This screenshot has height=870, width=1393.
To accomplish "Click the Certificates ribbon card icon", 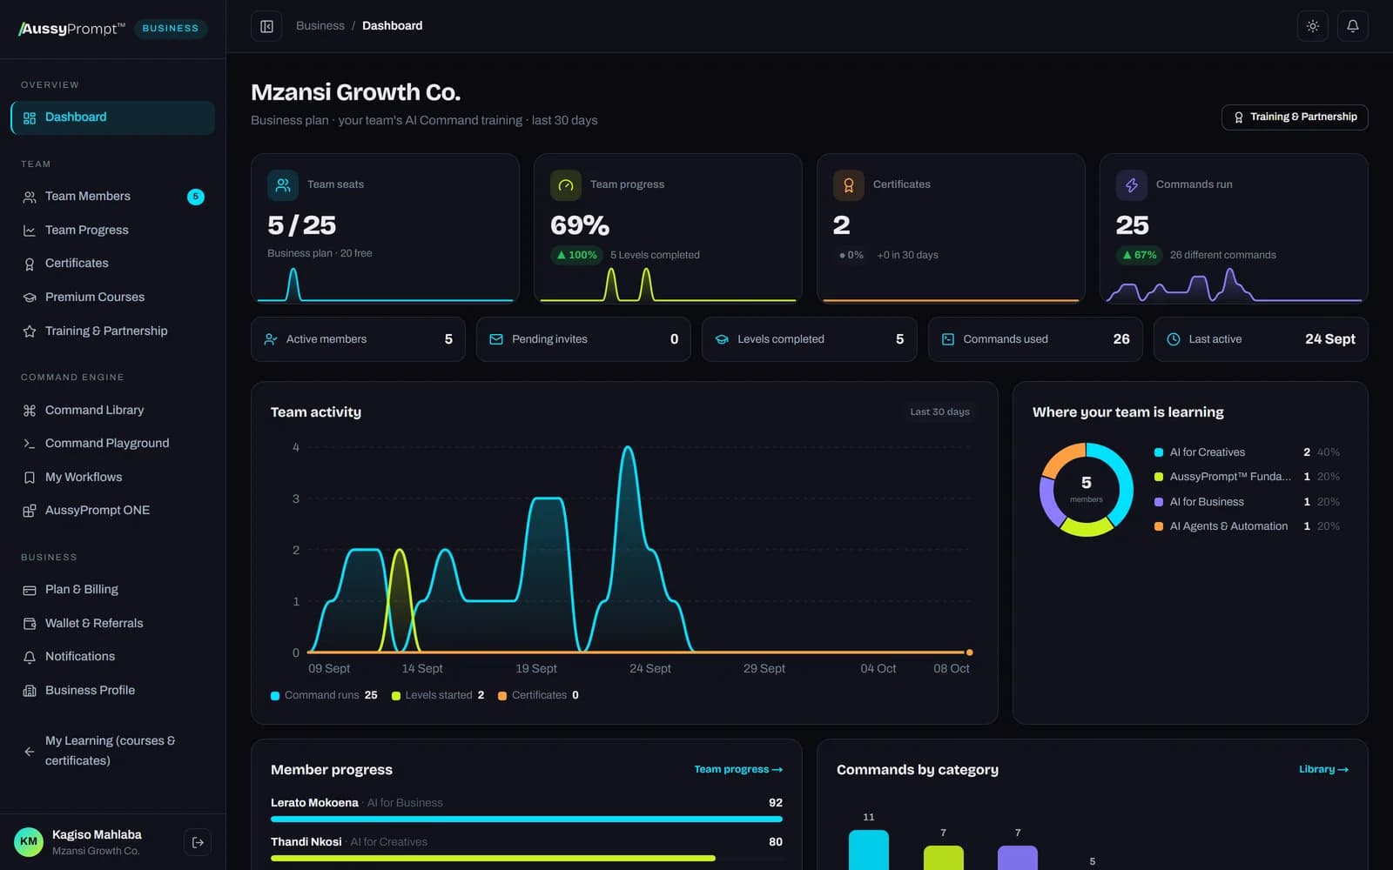I will pyautogui.click(x=849, y=185).
